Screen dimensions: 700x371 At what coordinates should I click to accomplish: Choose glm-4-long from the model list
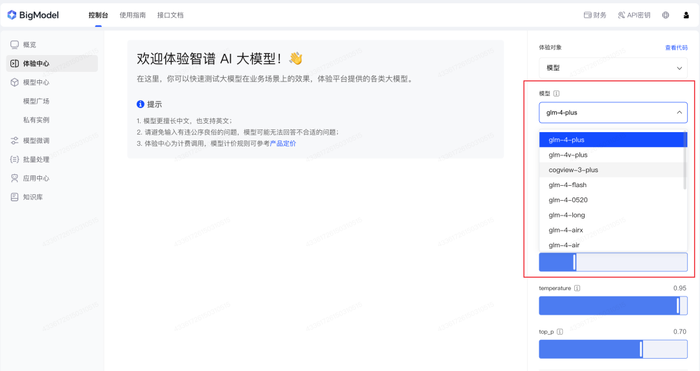(612, 215)
